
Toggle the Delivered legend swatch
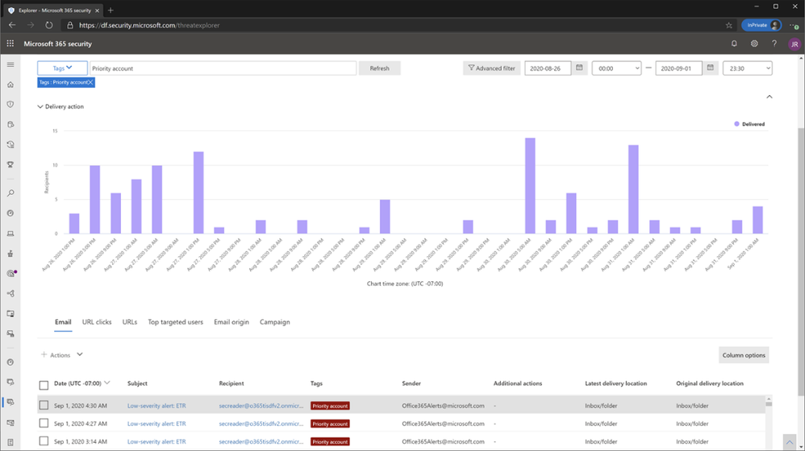point(736,124)
